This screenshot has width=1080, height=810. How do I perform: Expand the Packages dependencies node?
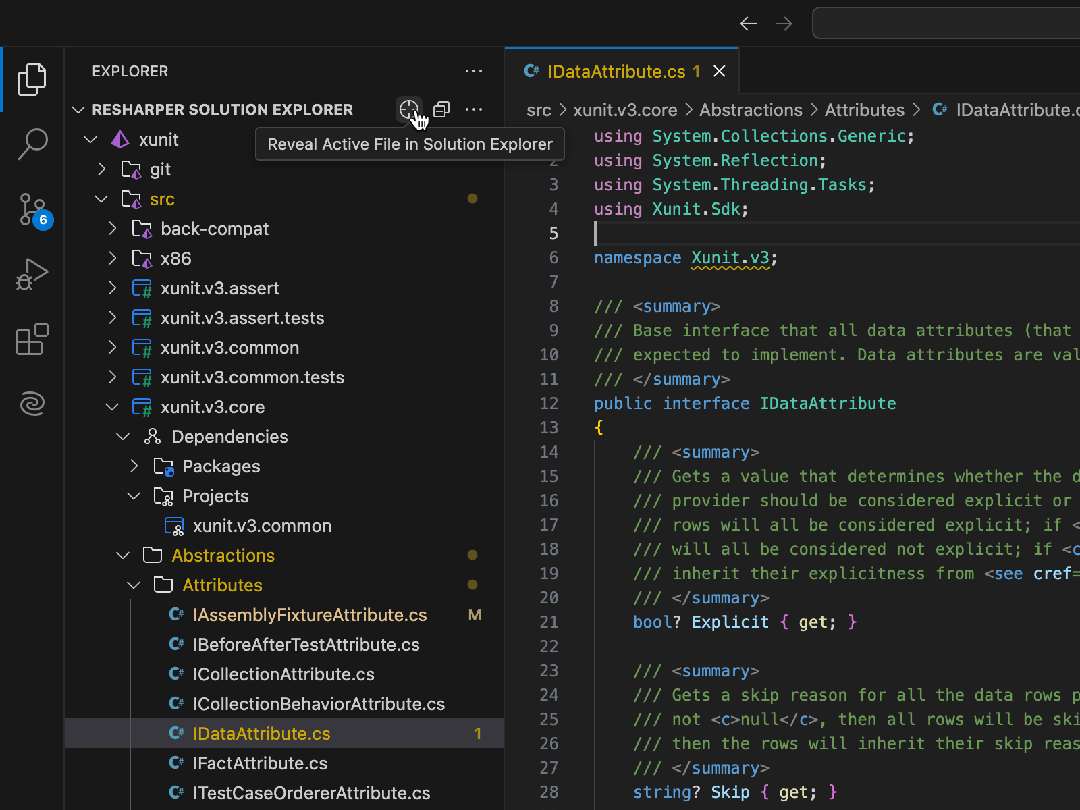tap(134, 466)
